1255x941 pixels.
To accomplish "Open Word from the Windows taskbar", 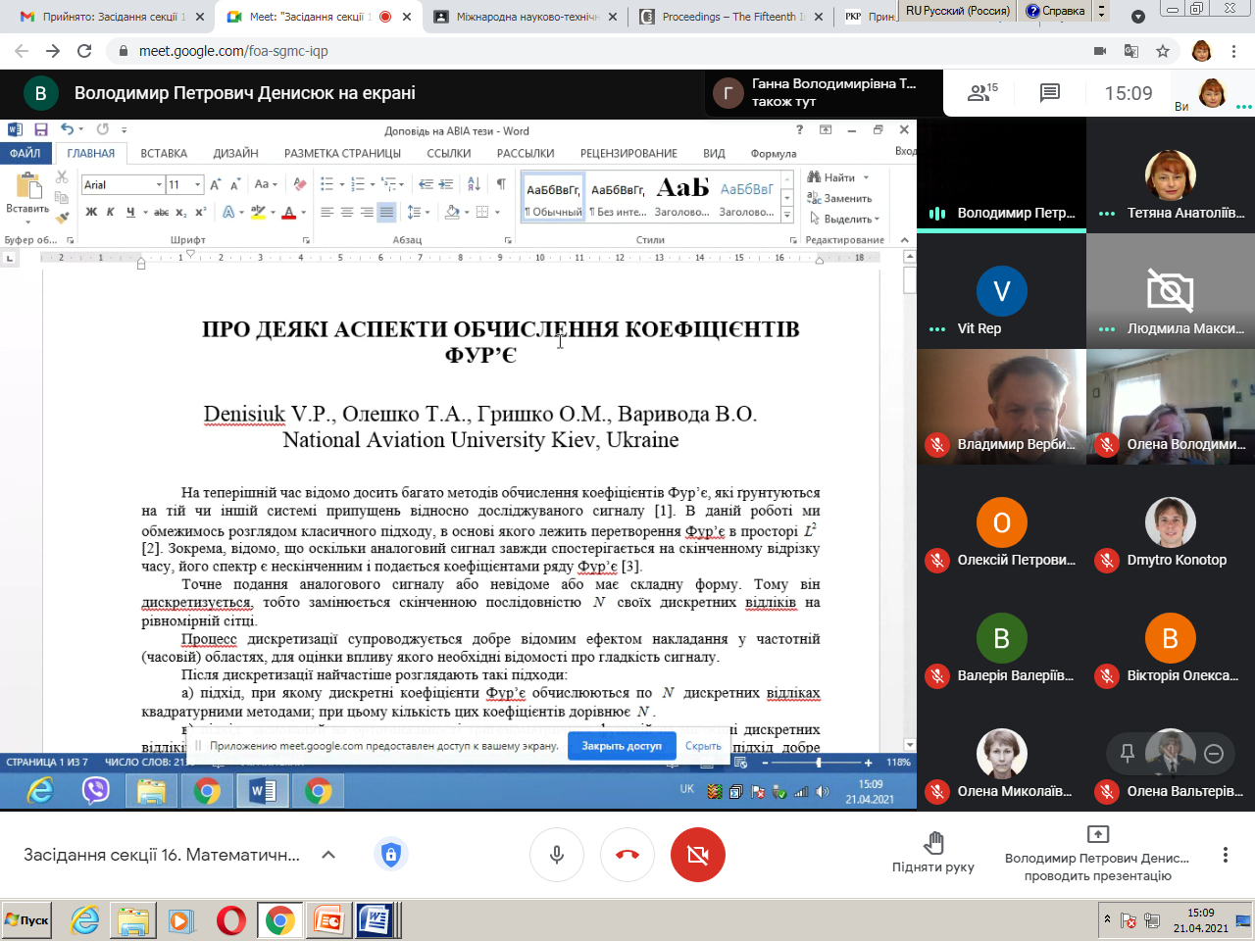I will click(x=376, y=920).
